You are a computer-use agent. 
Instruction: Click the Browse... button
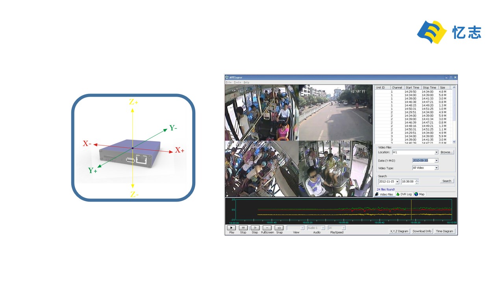[x=447, y=152]
